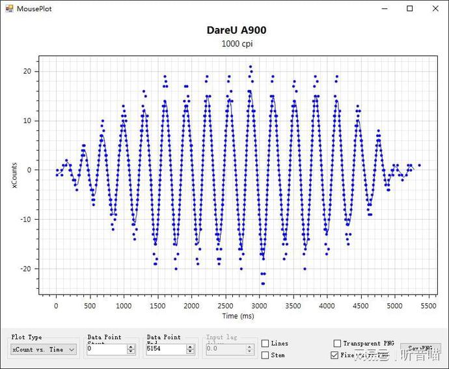Click the Time (ms) axis label

click(238, 316)
